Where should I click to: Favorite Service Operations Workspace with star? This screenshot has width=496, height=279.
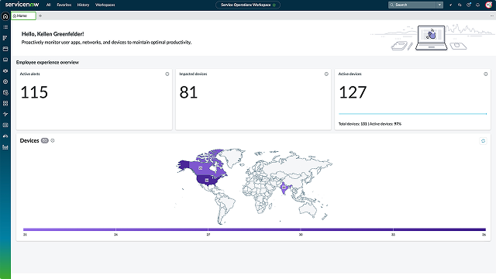274,5
